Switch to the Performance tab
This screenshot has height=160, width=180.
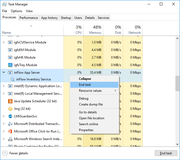[x=29, y=18]
